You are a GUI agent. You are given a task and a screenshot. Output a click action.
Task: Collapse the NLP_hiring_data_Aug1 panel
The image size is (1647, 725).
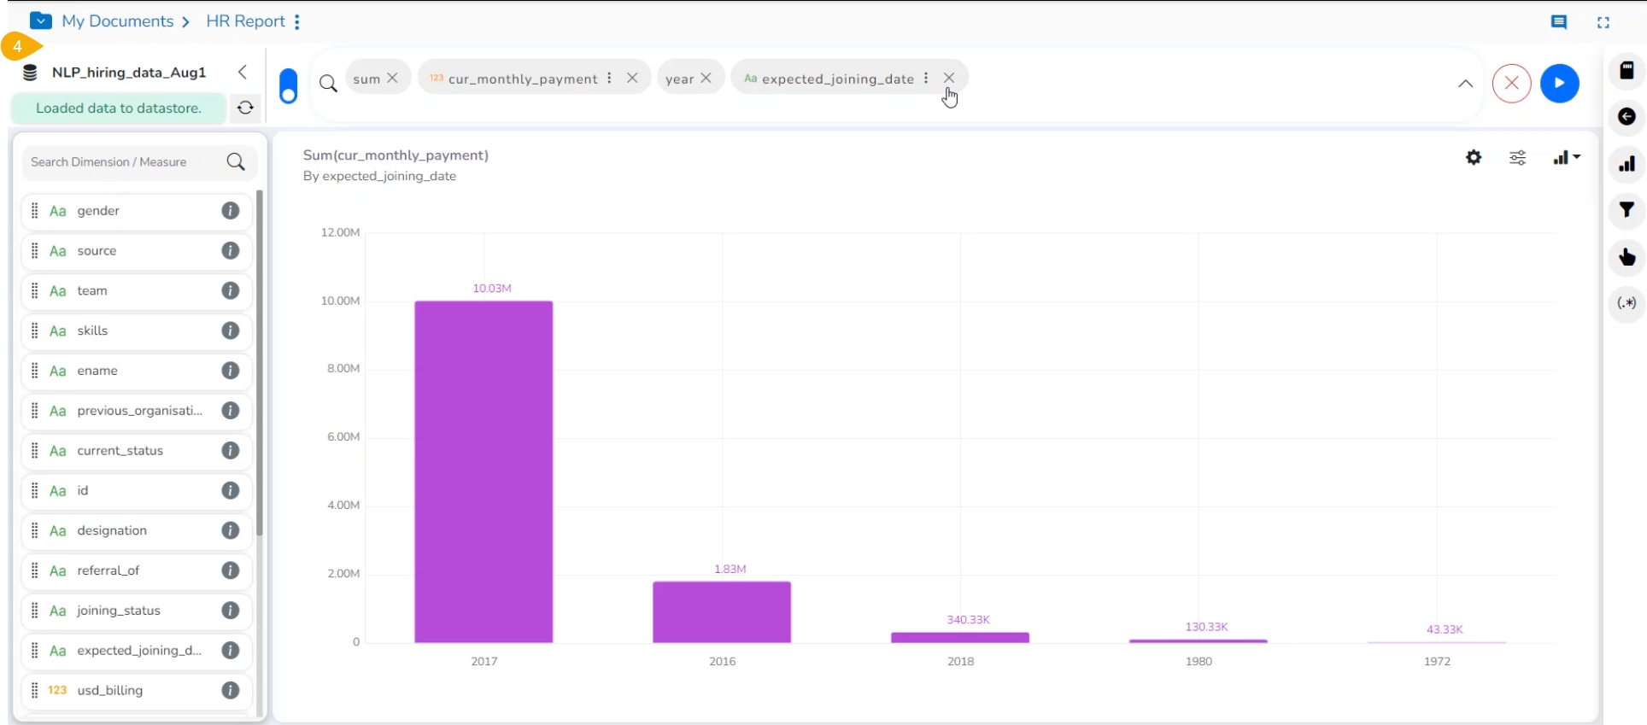[x=243, y=73]
